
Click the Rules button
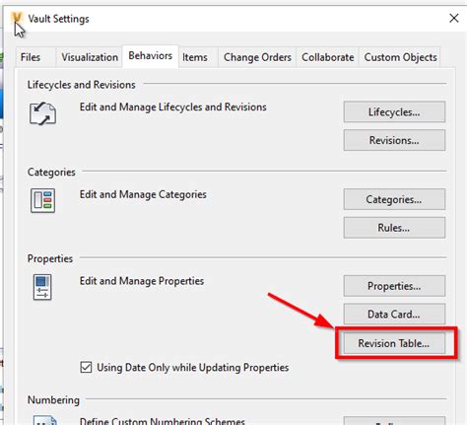[394, 228]
